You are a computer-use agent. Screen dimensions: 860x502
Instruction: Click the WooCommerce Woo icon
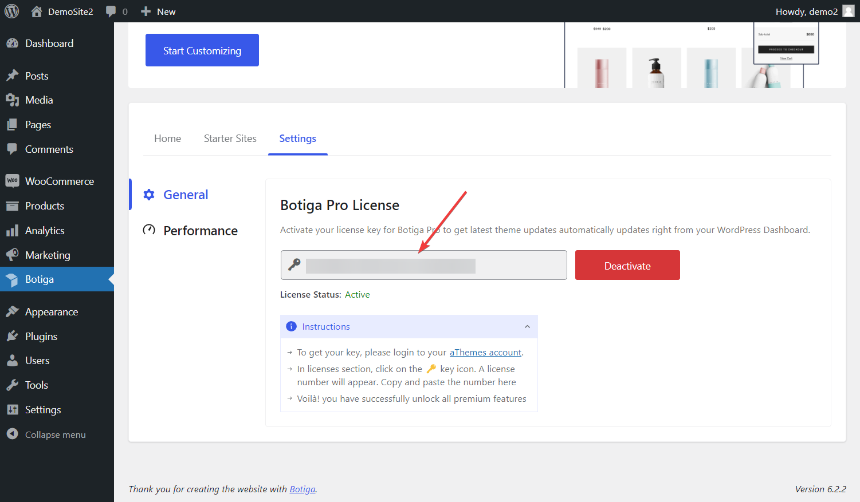click(x=12, y=181)
